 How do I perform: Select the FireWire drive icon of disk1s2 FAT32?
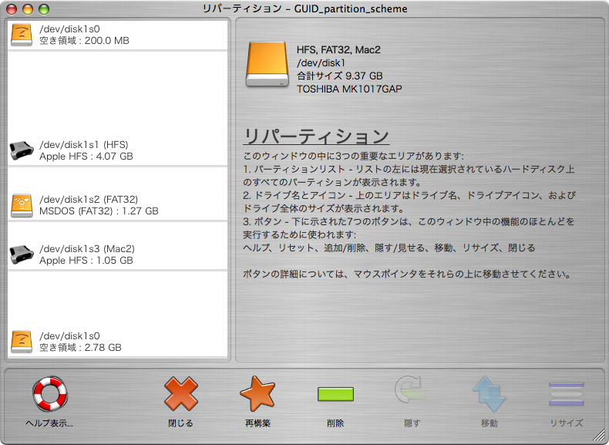point(22,205)
